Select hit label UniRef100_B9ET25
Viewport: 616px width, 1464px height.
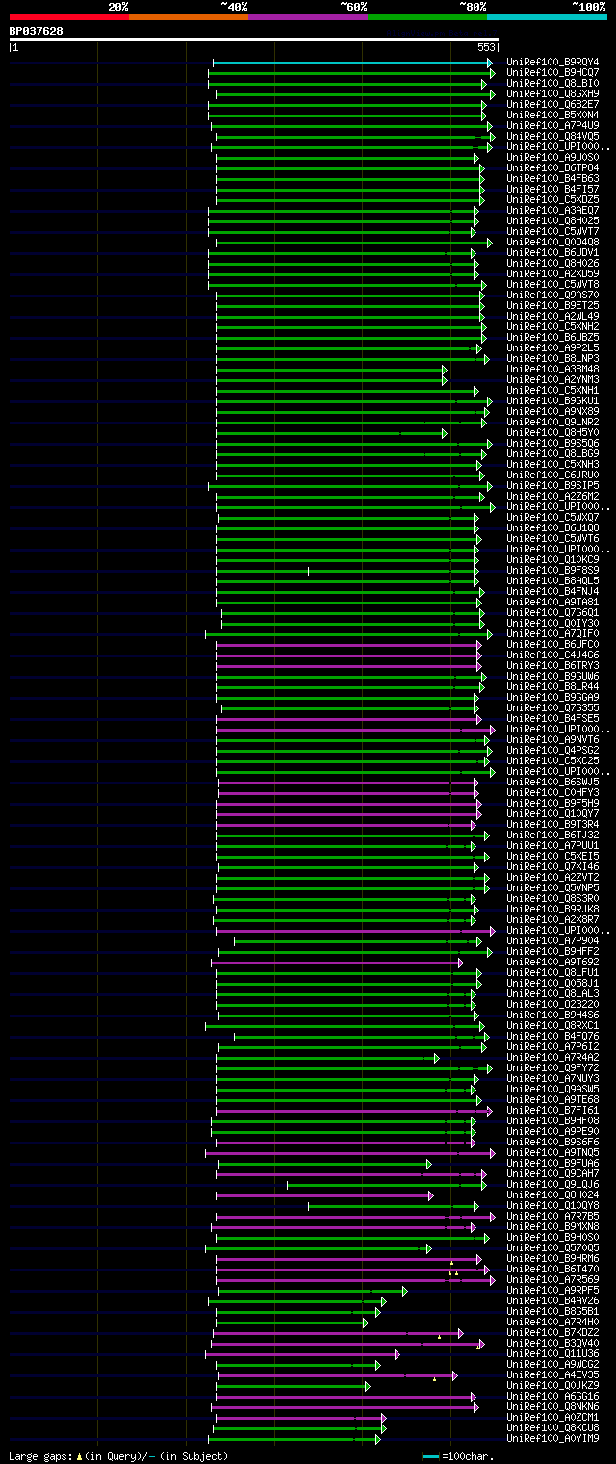(x=552, y=305)
